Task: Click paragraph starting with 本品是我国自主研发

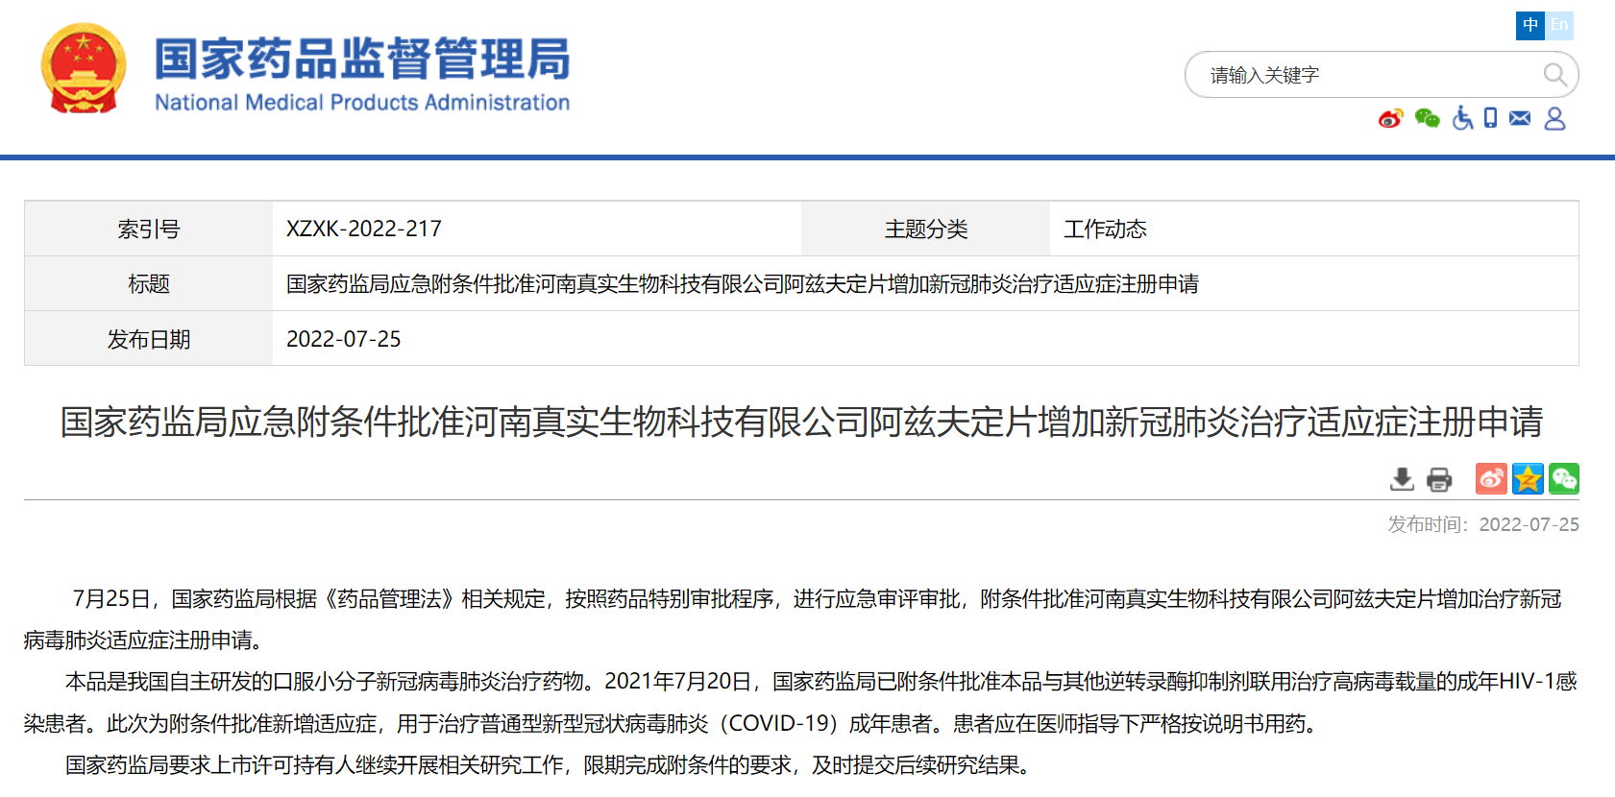Action: (x=801, y=702)
